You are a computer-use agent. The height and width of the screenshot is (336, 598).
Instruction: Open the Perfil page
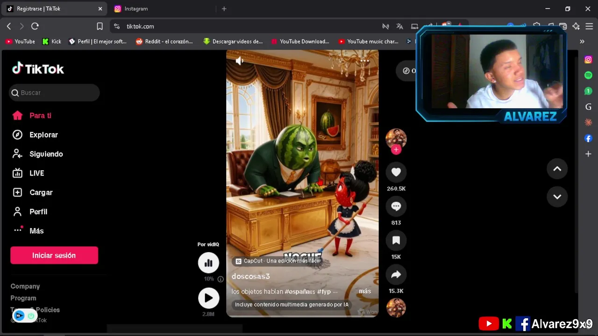pos(30,211)
